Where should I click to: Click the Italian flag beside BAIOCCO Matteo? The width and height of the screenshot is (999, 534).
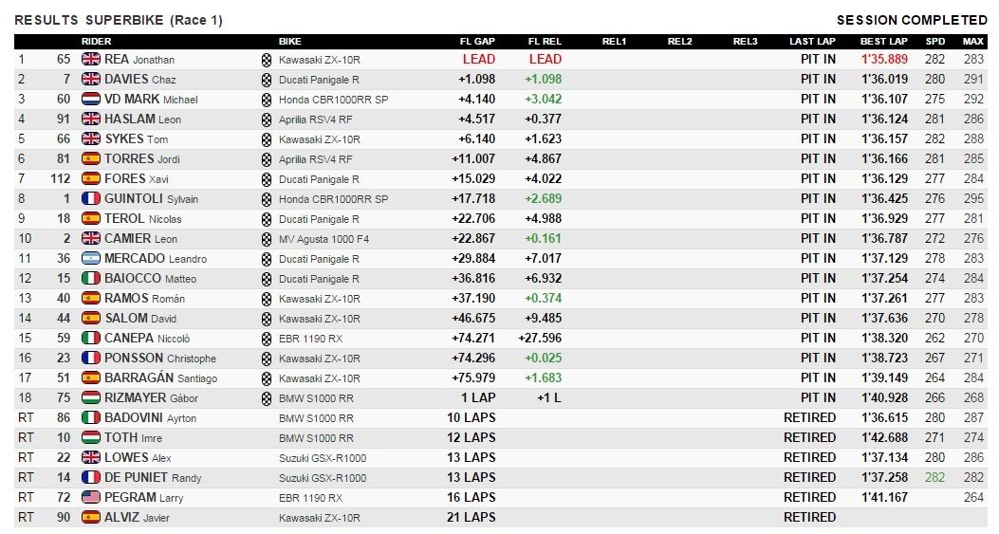91,278
